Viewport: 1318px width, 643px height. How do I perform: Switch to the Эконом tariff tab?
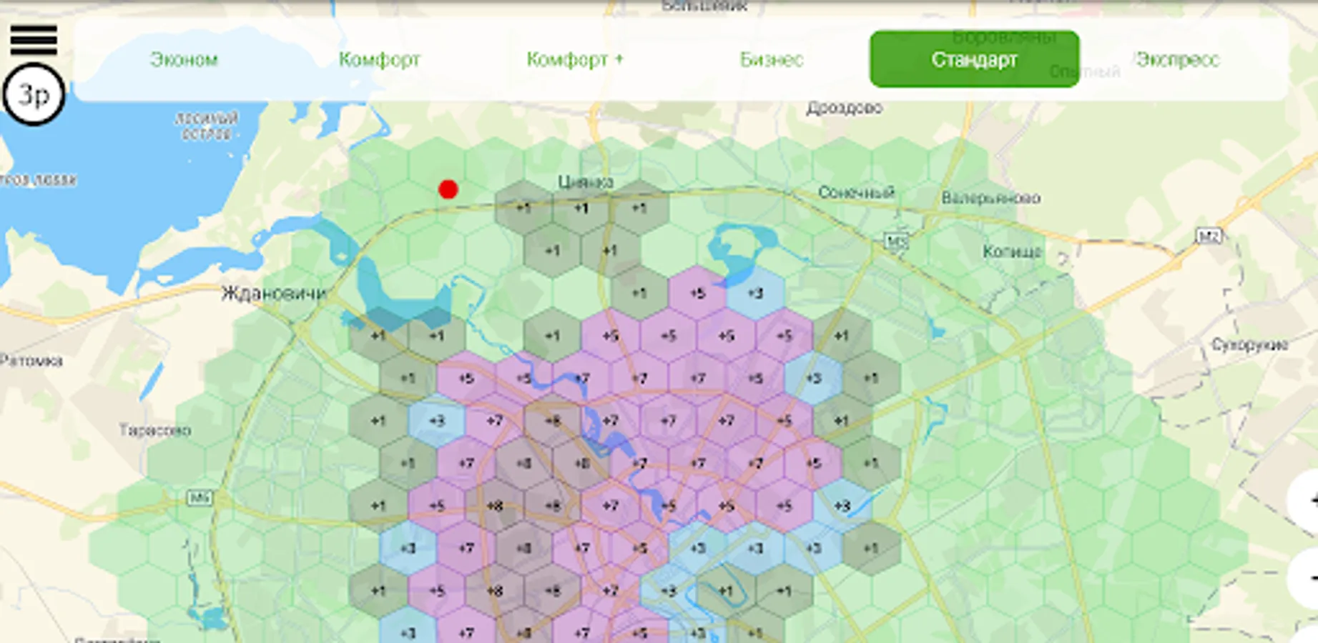184,59
